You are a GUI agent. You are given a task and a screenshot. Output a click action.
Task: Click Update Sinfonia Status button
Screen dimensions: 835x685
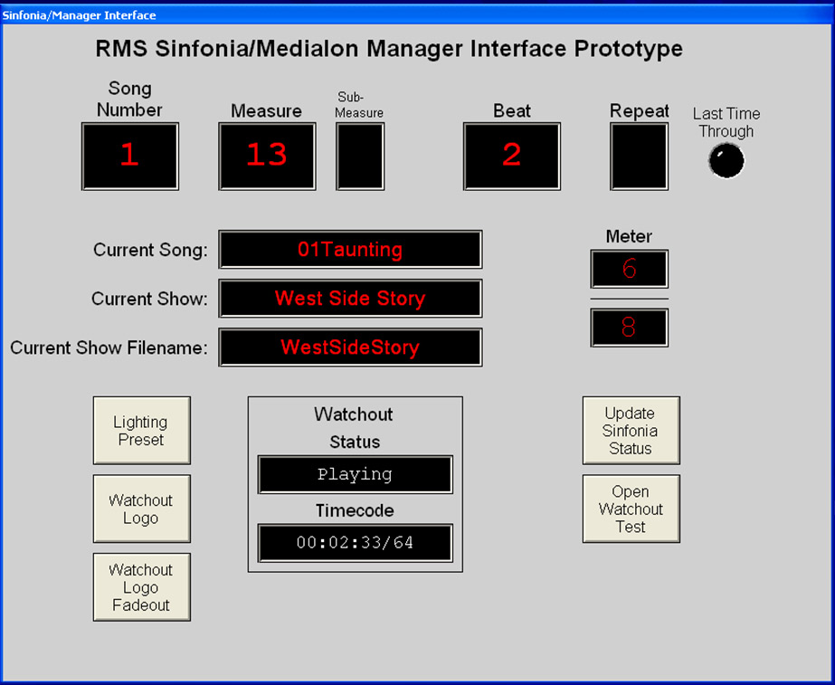click(631, 431)
